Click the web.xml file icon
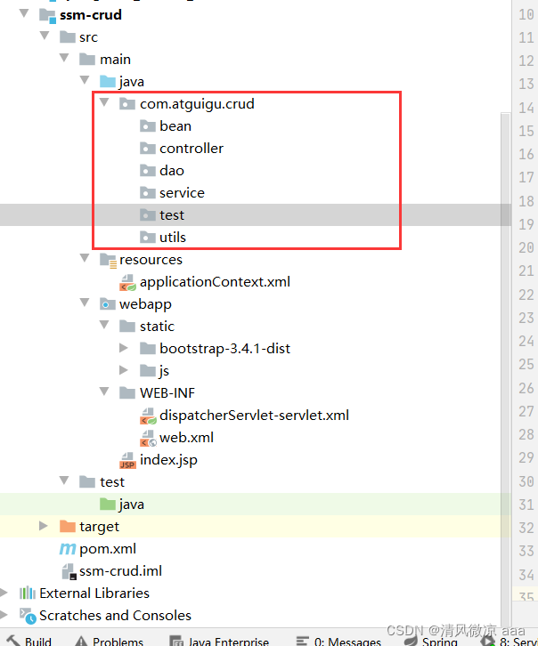Viewport: 538px width, 646px height. pyautogui.click(x=148, y=439)
